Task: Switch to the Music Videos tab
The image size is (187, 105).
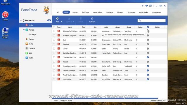Action: point(98,12)
